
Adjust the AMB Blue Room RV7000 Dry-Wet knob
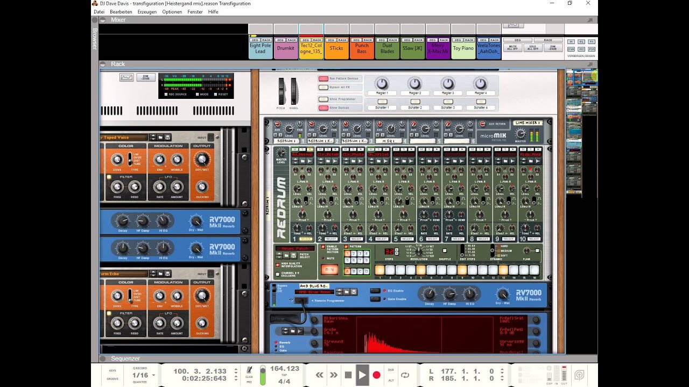click(503, 293)
